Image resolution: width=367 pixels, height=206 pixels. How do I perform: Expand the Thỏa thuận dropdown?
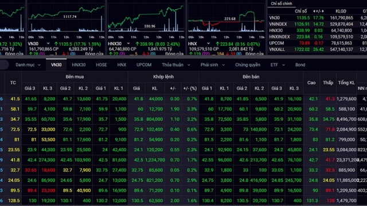tap(189, 65)
